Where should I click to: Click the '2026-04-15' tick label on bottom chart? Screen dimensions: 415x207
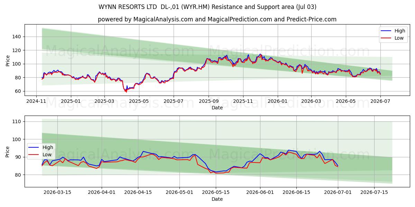pos(138,193)
